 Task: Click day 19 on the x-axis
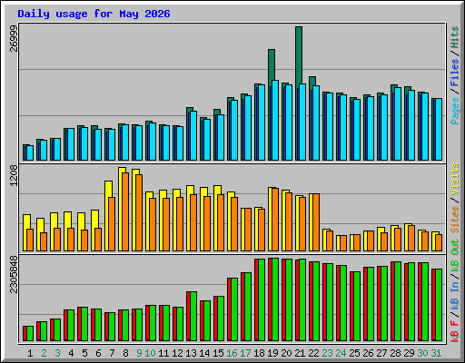(x=272, y=353)
